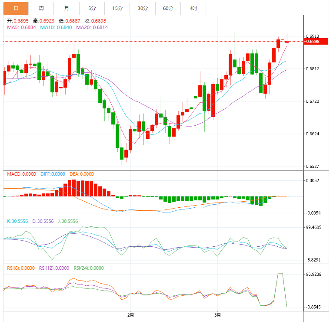Viewport: 333px width, 327px height.
Task: Open the 30分 timeframe tab
Action: coord(143,8)
